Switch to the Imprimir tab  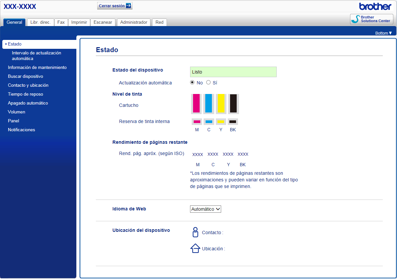coord(79,22)
